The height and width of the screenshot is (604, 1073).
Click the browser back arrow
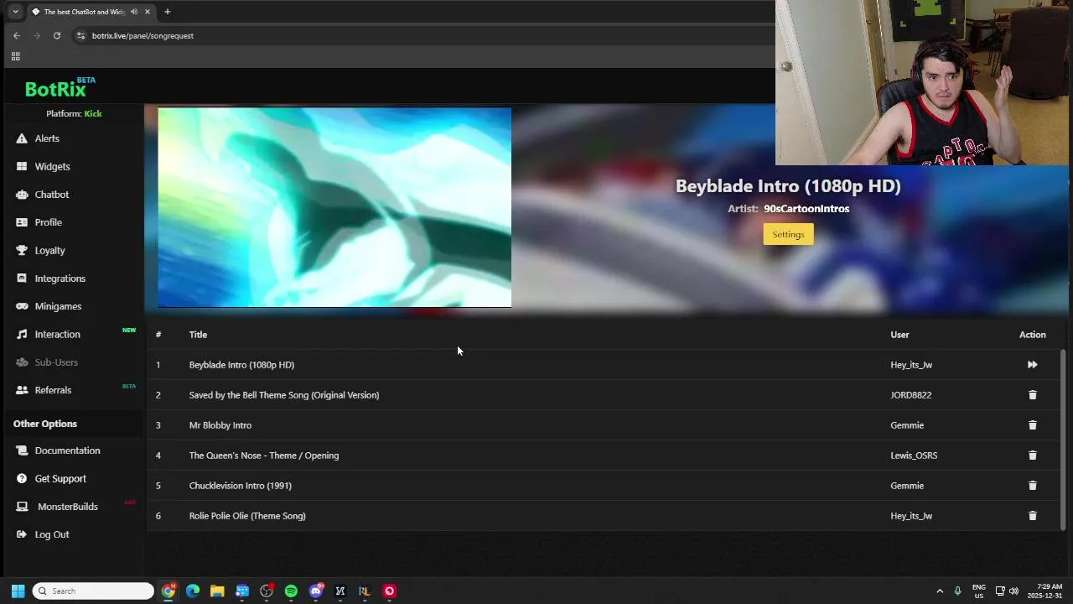(x=16, y=35)
